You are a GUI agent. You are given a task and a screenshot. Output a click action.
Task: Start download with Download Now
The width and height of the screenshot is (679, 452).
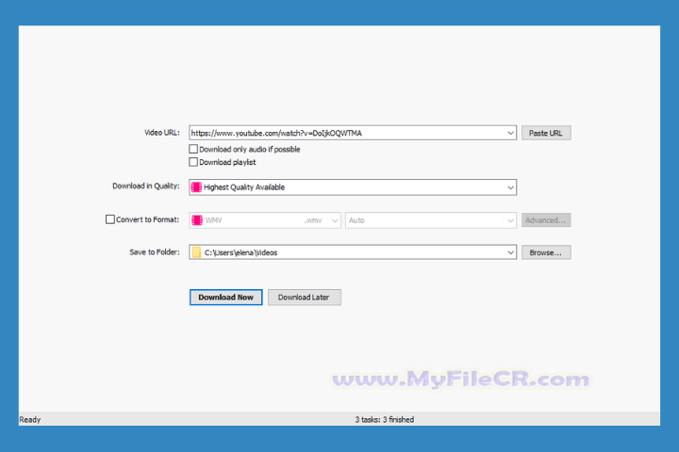(225, 298)
